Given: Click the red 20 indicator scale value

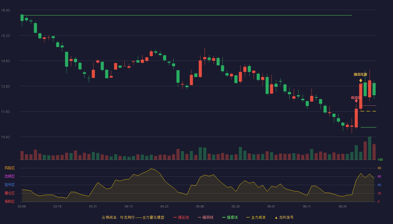Looking at the screenshot, I should click(379, 193).
